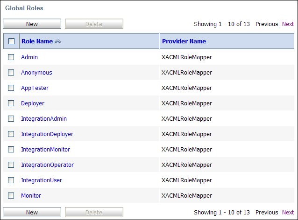
Task: Click the bottom New button
Action: (32, 212)
